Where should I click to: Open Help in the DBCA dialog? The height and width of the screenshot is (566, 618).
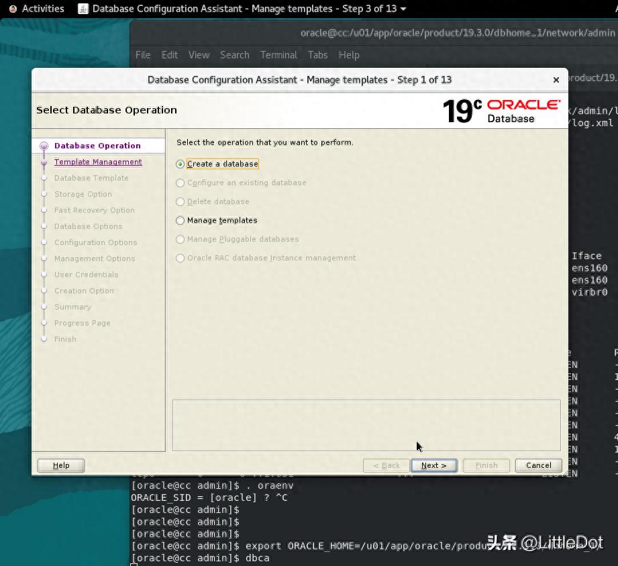tap(61, 465)
